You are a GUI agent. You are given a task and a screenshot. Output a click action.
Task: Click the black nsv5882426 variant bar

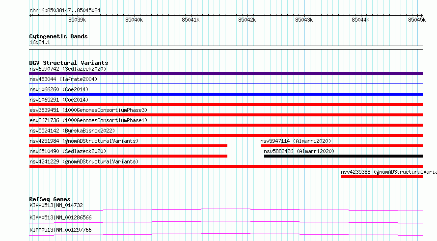(344, 156)
